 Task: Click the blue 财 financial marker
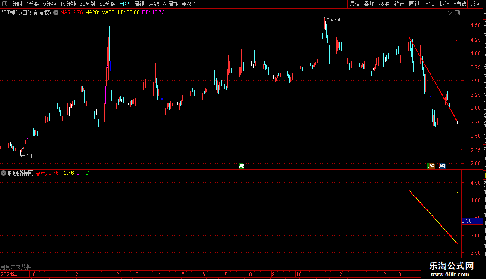[442, 166]
